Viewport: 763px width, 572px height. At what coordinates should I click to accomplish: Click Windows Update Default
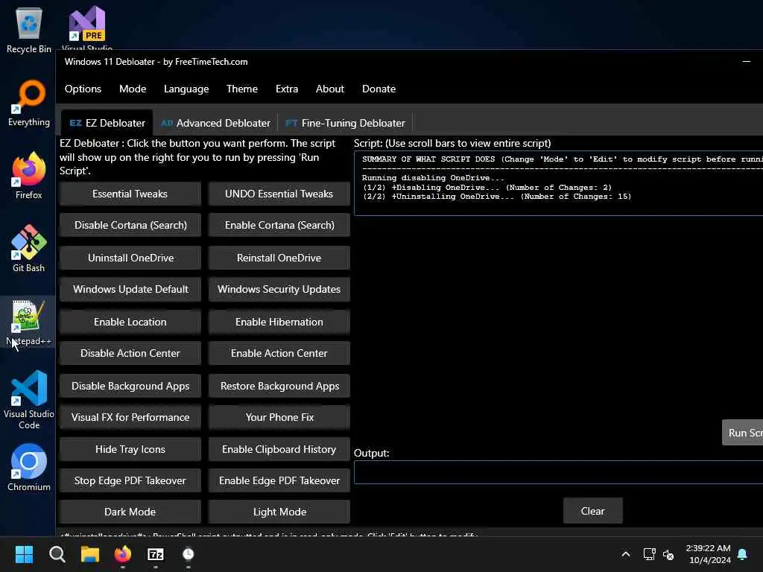coord(130,290)
